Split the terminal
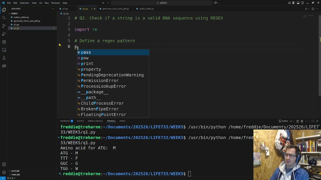 298,121
